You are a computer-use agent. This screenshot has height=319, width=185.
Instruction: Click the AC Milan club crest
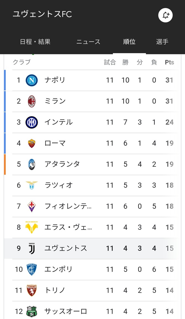32,101
